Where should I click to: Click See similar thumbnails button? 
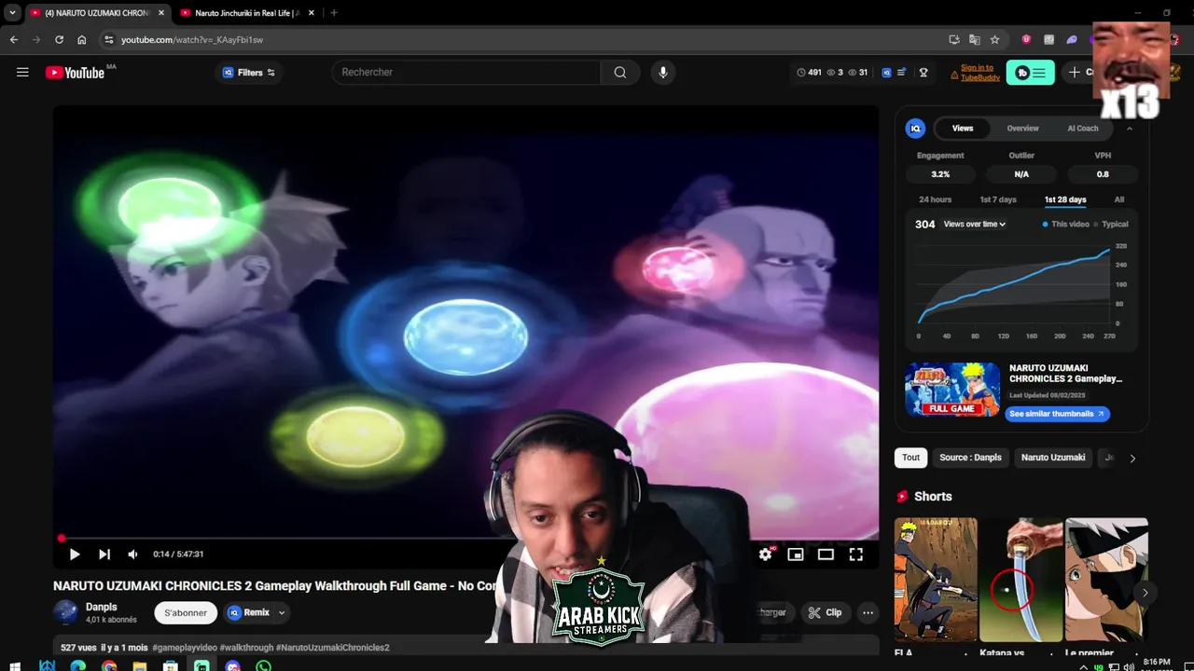tap(1058, 414)
